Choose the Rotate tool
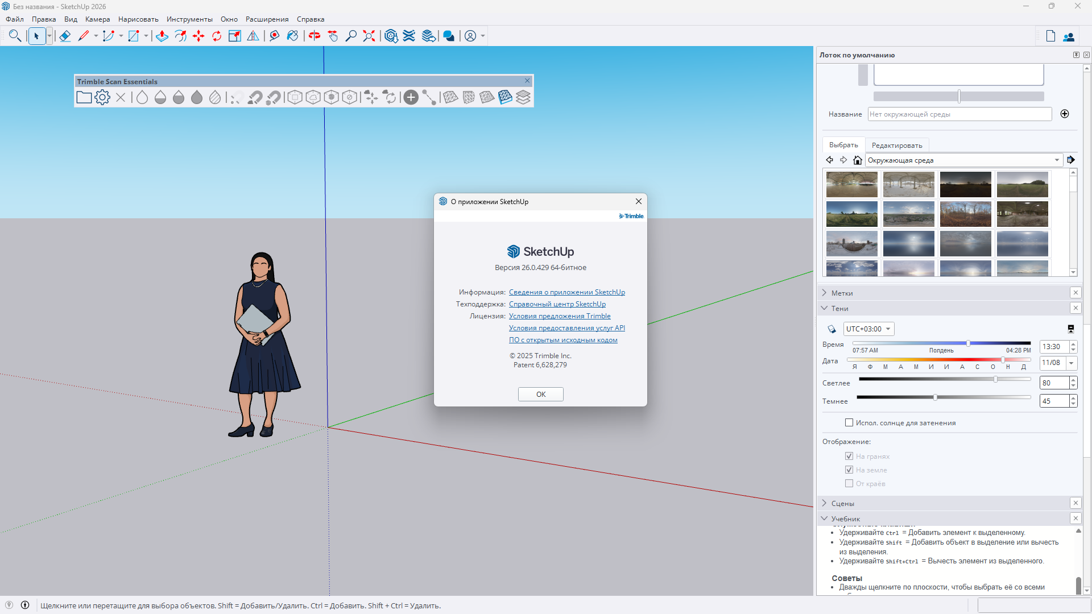Viewport: 1092px width, 614px height. [217, 36]
